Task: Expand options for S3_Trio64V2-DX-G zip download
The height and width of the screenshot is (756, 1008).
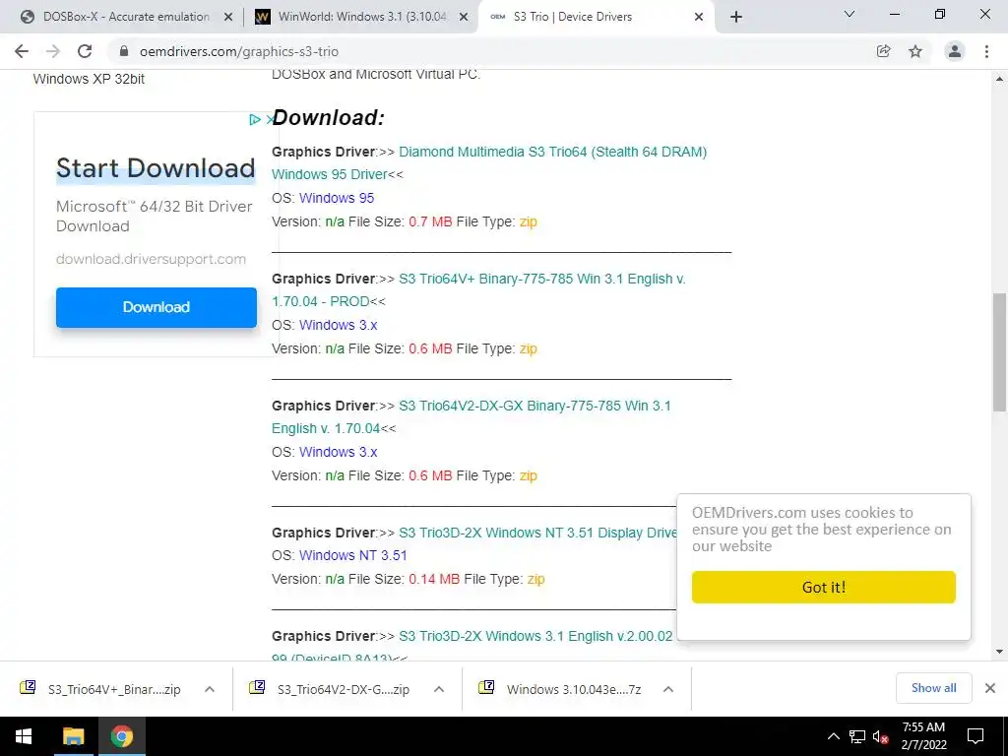Action: tap(439, 689)
